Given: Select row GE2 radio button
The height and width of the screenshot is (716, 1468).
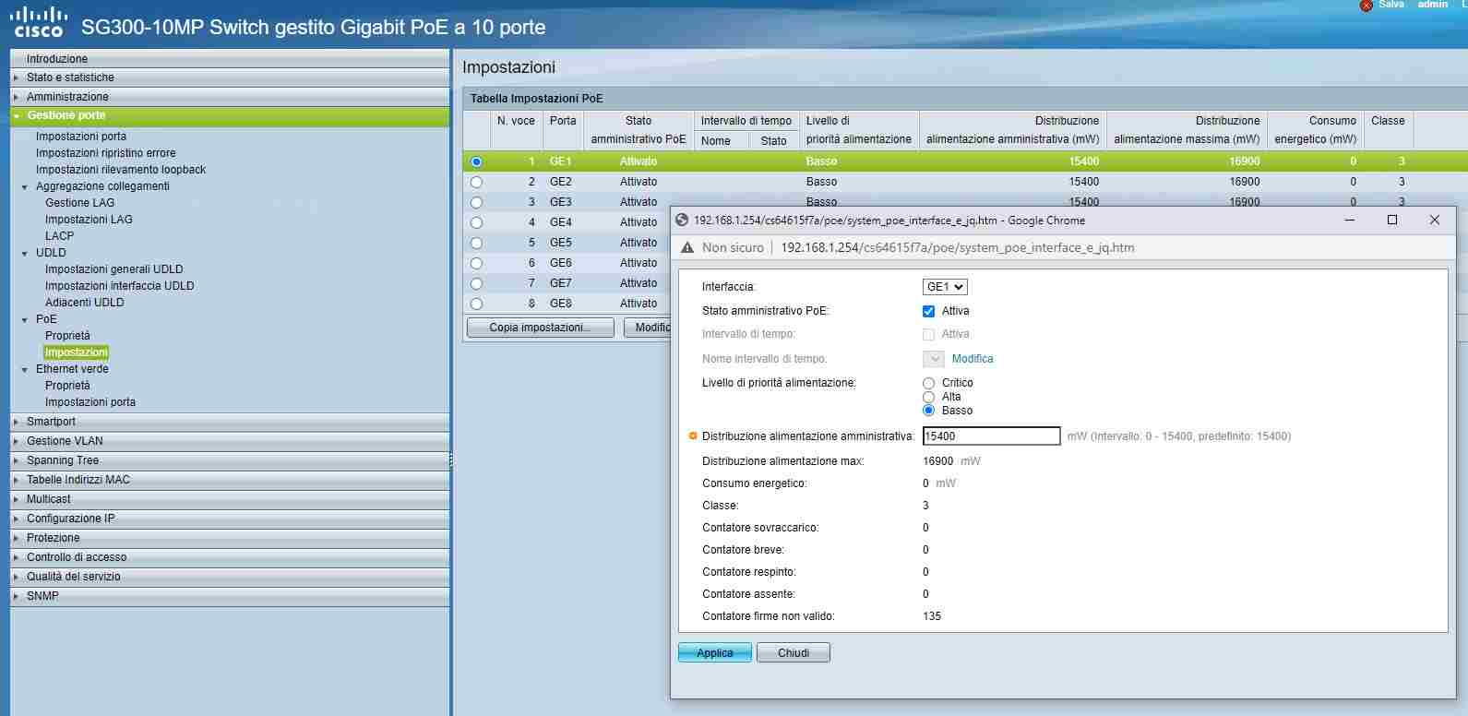Looking at the screenshot, I should click(476, 182).
